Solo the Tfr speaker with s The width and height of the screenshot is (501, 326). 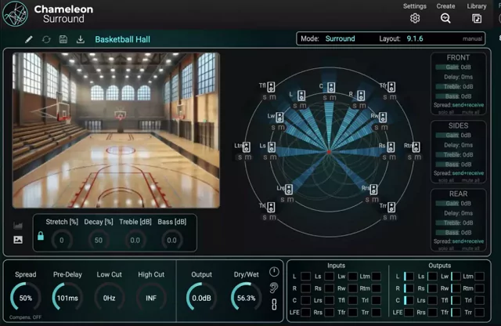tap(385, 97)
